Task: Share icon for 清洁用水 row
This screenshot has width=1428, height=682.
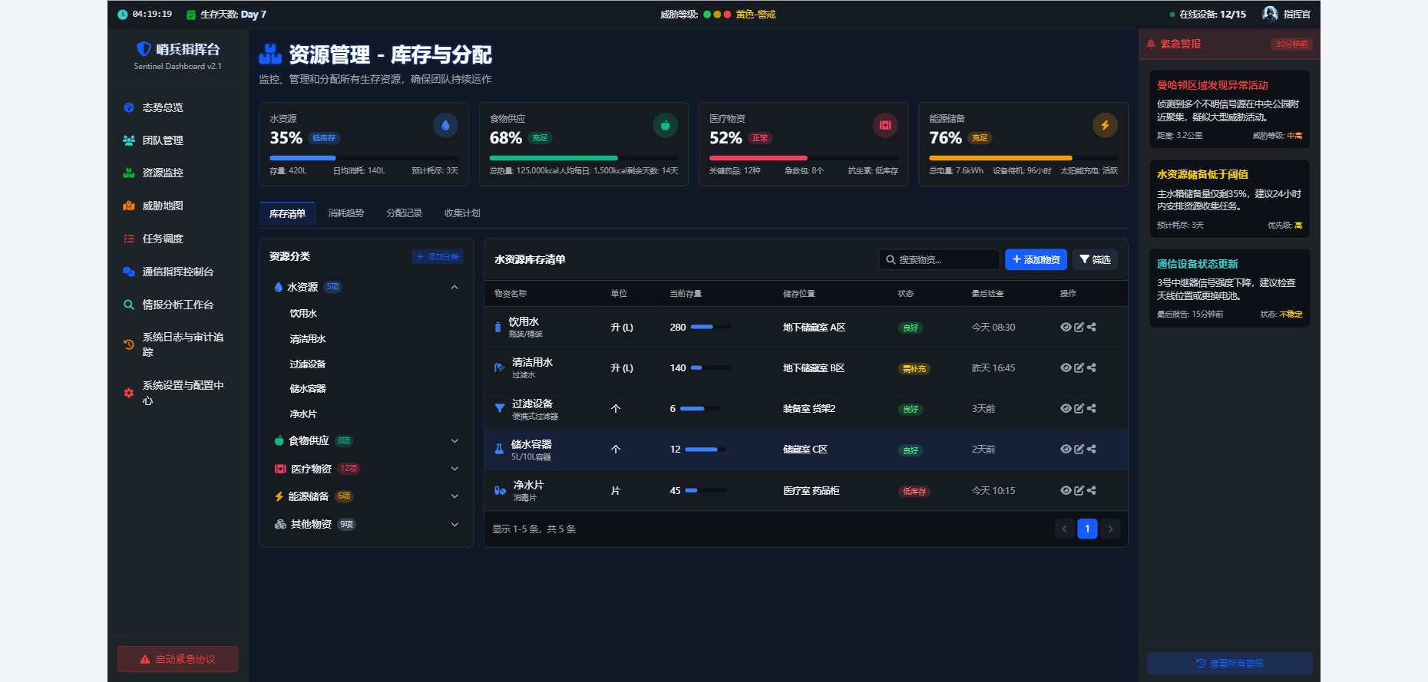Action: 1092,367
